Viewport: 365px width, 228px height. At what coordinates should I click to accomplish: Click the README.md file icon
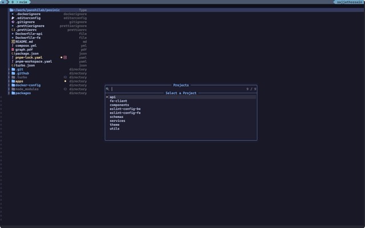13,42
